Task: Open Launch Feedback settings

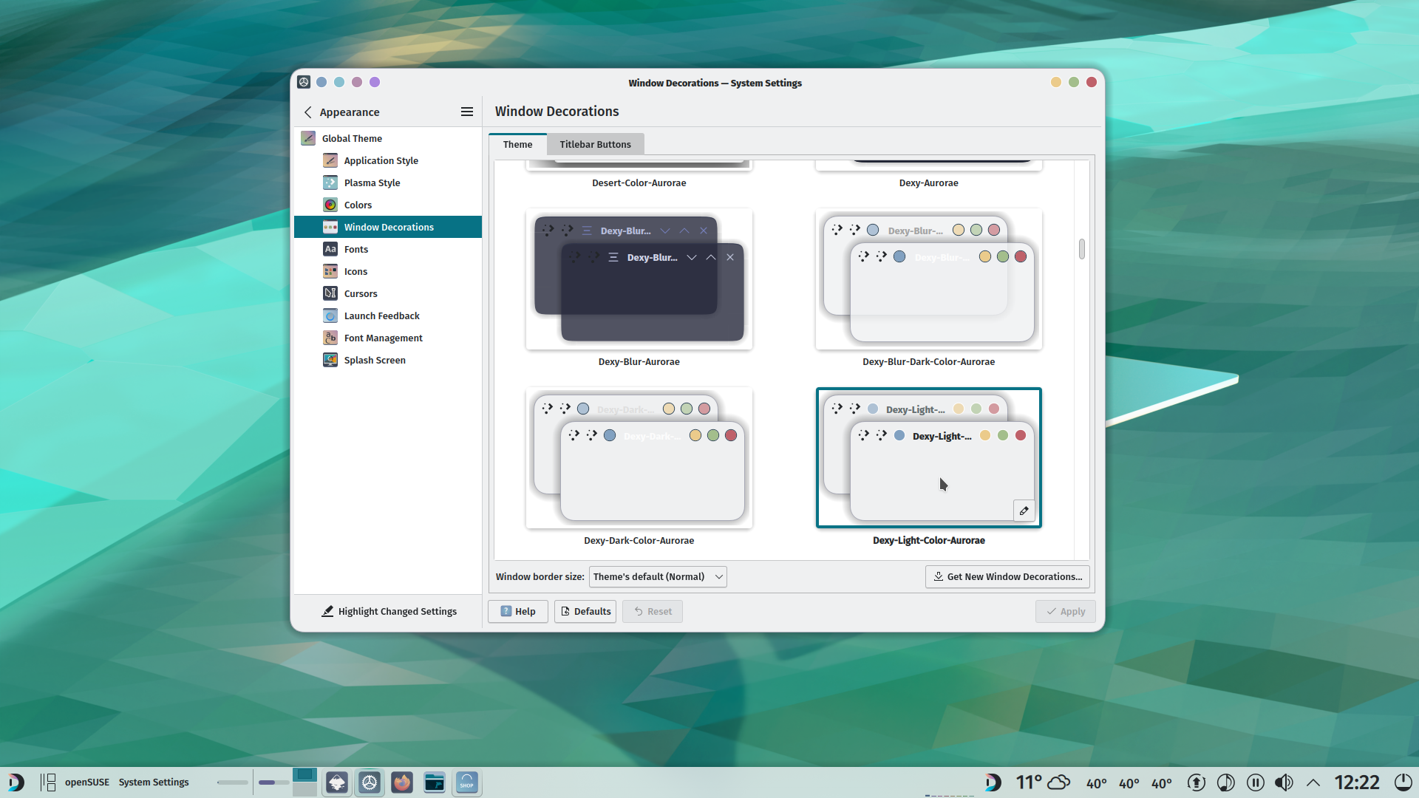Action: tap(387, 316)
